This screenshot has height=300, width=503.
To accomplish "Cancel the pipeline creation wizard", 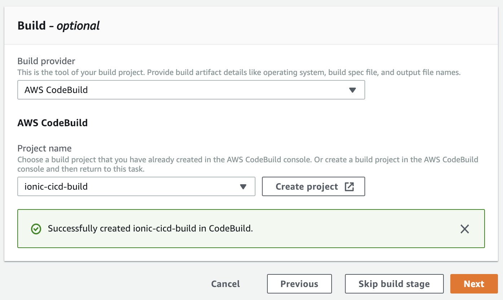I will click(x=226, y=284).
